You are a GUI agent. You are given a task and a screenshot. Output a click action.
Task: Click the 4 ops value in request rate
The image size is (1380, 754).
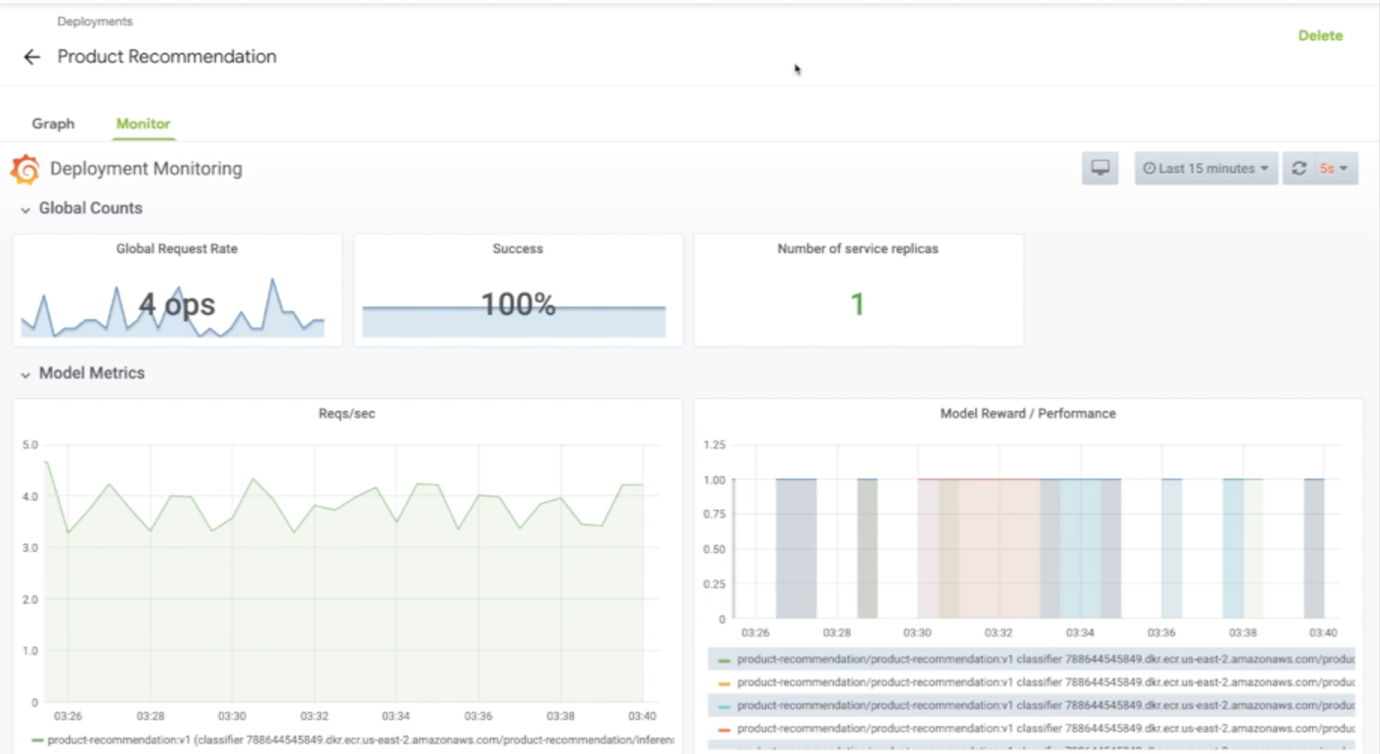point(177,305)
